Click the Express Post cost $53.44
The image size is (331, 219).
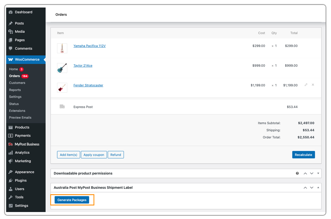point(292,107)
